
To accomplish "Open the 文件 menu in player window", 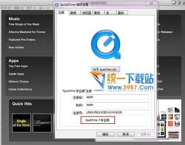I will [6, 8].
